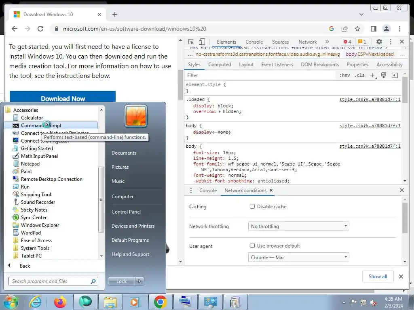Switch to the drawer Console tab
The width and height of the screenshot is (414, 310).
tap(208, 191)
